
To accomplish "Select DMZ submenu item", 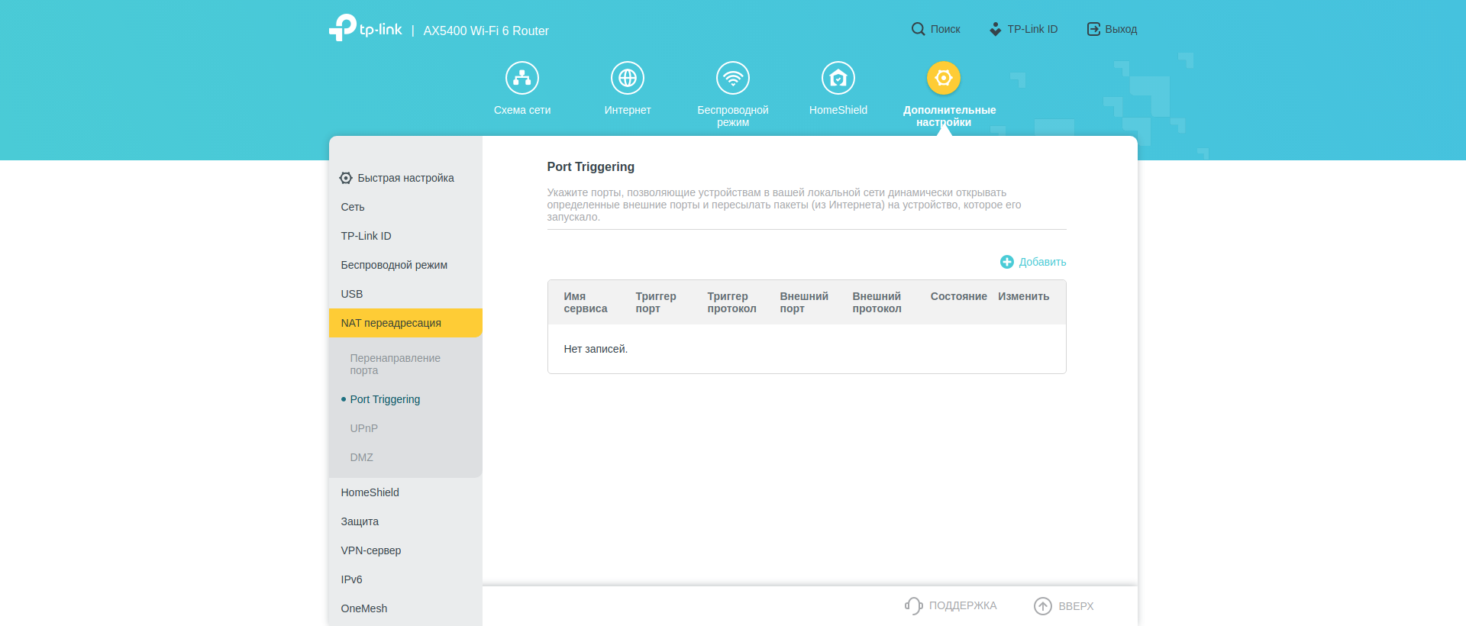I will [x=362, y=457].
